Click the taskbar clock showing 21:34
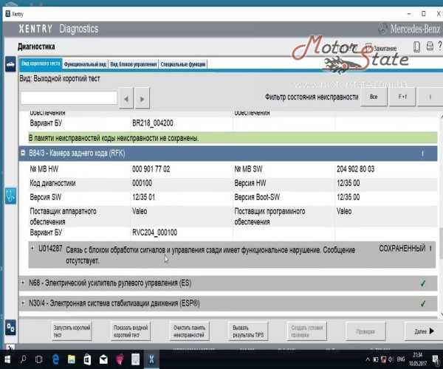This screenshot has width=443, height=369. (x=418, y=359)
